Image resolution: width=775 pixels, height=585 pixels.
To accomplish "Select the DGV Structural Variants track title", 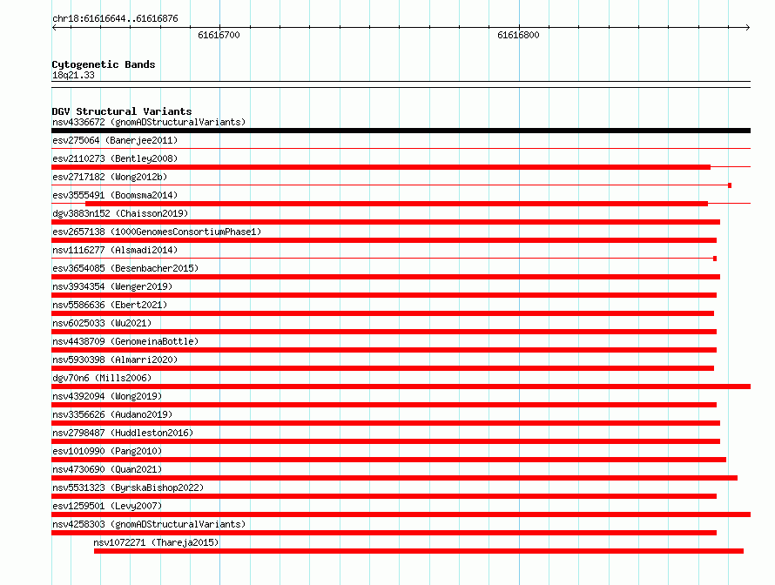I will tap(122, 111).
